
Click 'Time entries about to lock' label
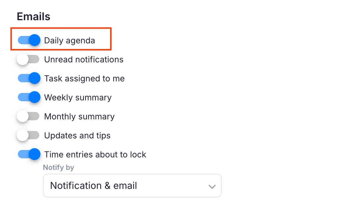pyautogui.click(x=95, y=154)
